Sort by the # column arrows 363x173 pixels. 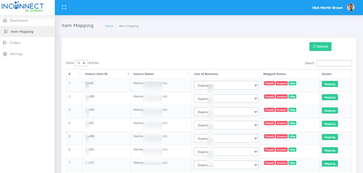(79, 74)
